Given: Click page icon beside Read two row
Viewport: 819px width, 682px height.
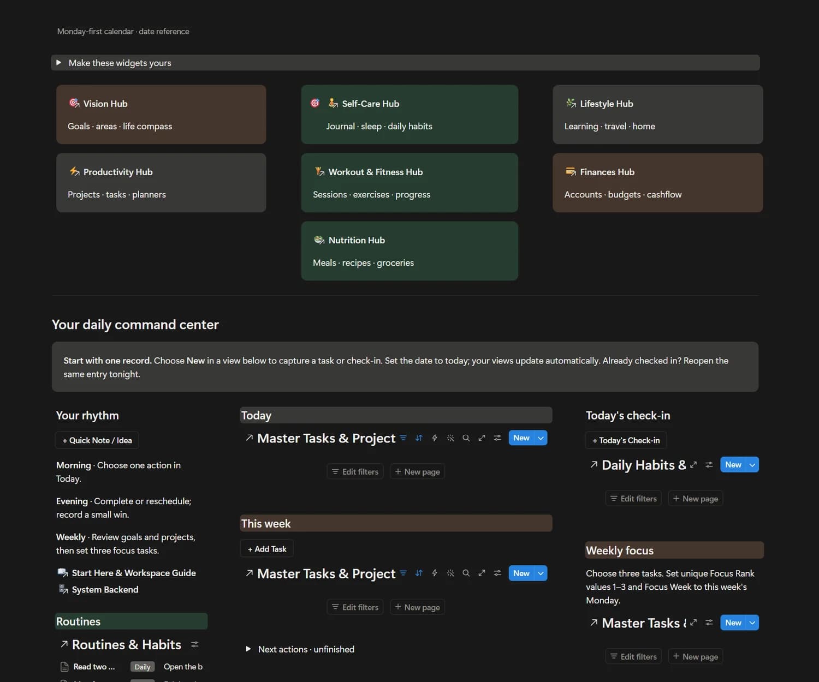Looking at the screenshot, I should [x=64, y=667].
